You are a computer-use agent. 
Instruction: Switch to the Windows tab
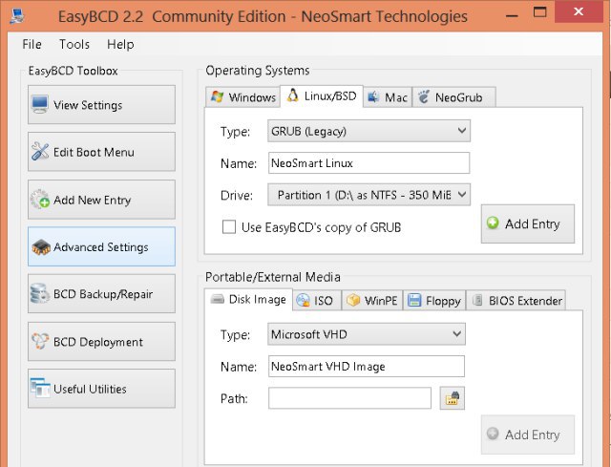(242, 97)
